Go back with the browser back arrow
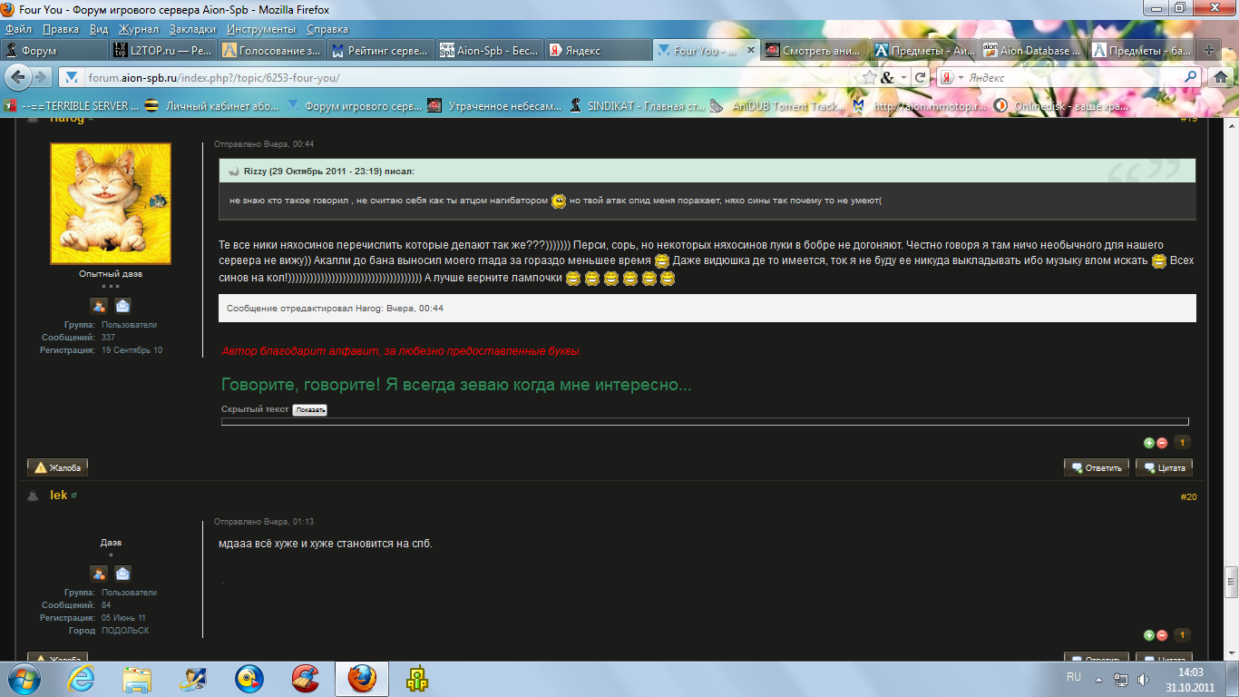1239x697 pixels. [x=17, y=77]
